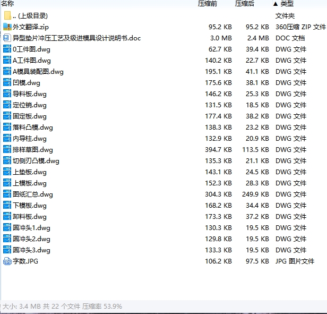Click the DWG icon beside 导料板.dwg
Image resolution: width=327 pixels, height=314 pixels.
pos(7,94)
